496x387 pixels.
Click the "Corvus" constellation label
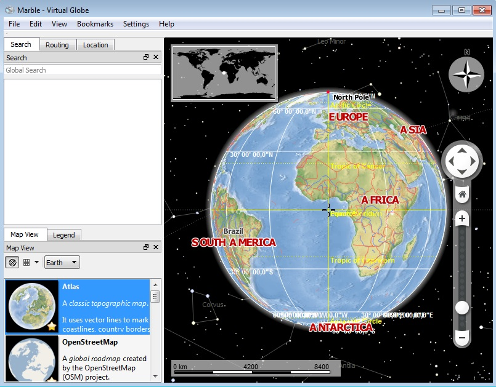point(213,305)
